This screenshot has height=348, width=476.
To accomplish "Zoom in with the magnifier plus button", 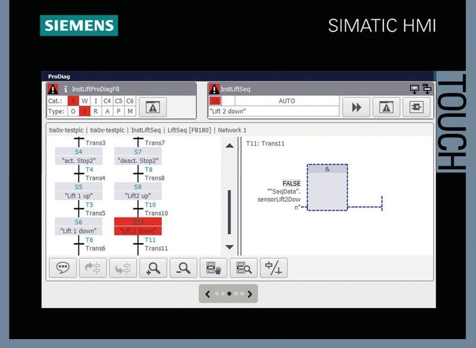I will pyautogui.click(x=153, y=268).
